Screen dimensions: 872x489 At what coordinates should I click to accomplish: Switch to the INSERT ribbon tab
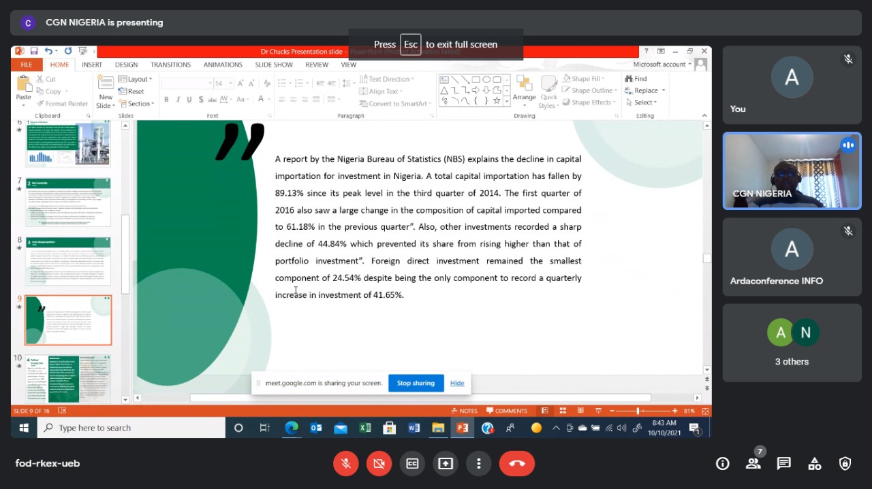click(92, 65)
